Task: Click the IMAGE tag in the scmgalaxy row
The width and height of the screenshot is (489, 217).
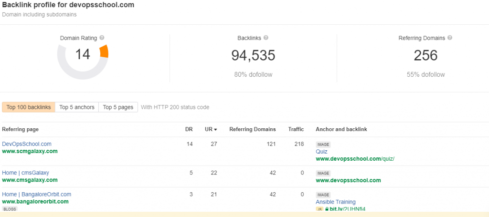Action: (323, 145)
